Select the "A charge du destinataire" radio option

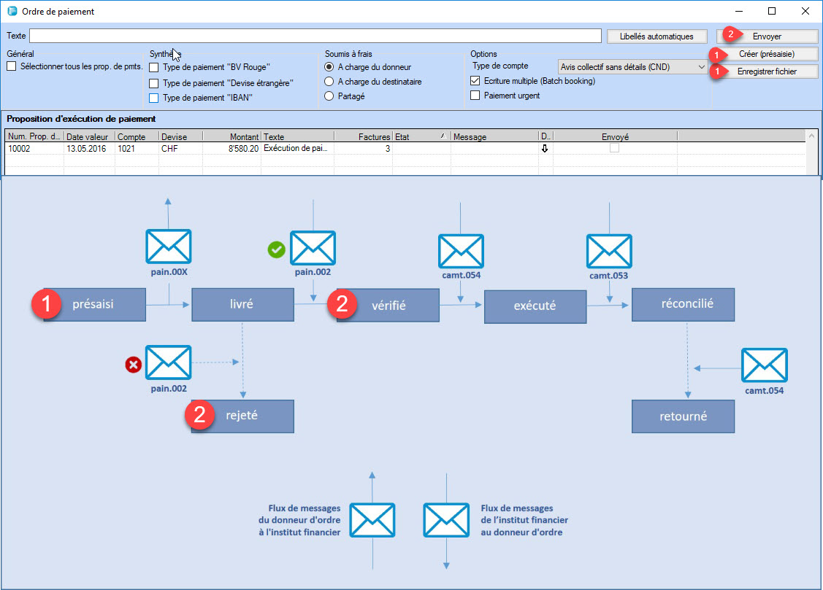pos(329,82)
